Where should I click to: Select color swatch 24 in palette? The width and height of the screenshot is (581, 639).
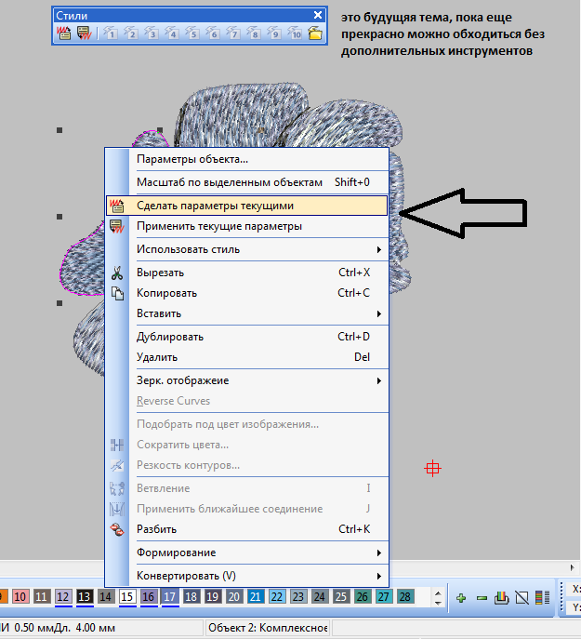(x=320, y=597)
